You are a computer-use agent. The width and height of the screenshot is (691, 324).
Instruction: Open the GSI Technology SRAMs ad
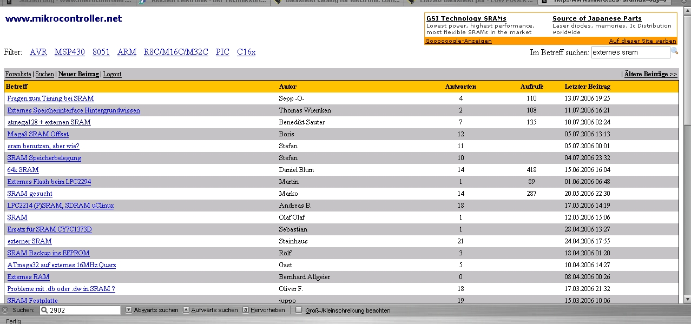[x=466, y=18]
